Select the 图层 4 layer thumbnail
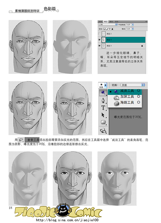The width and height of the screenshot is (161, 223). pyautogui.click(x=104, y=40)
